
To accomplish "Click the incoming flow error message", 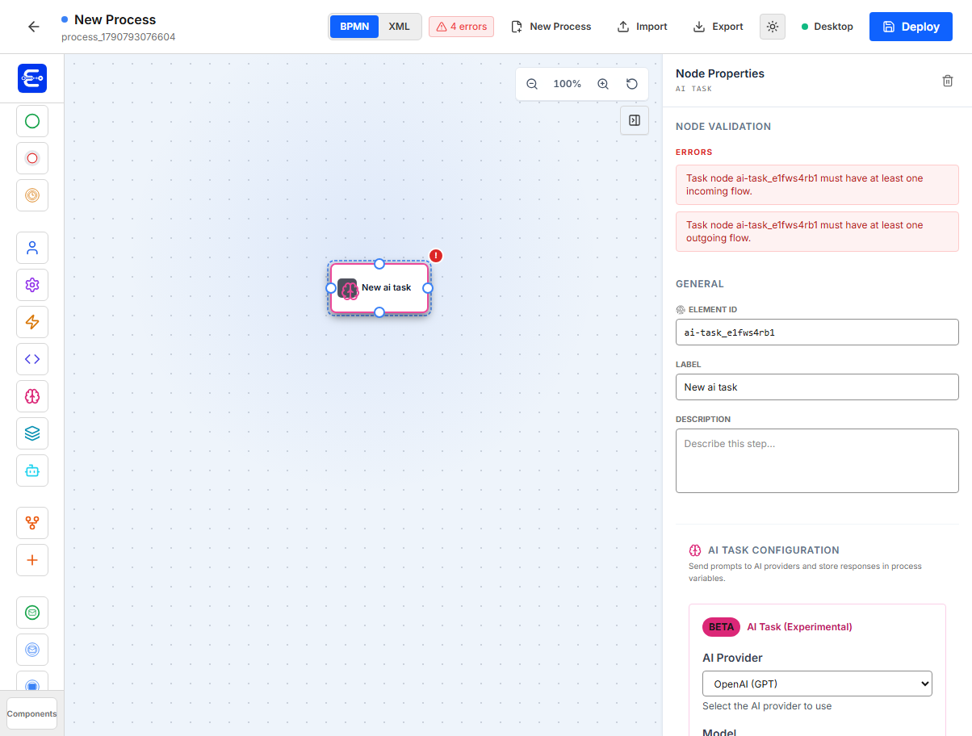I will [817, 185].
